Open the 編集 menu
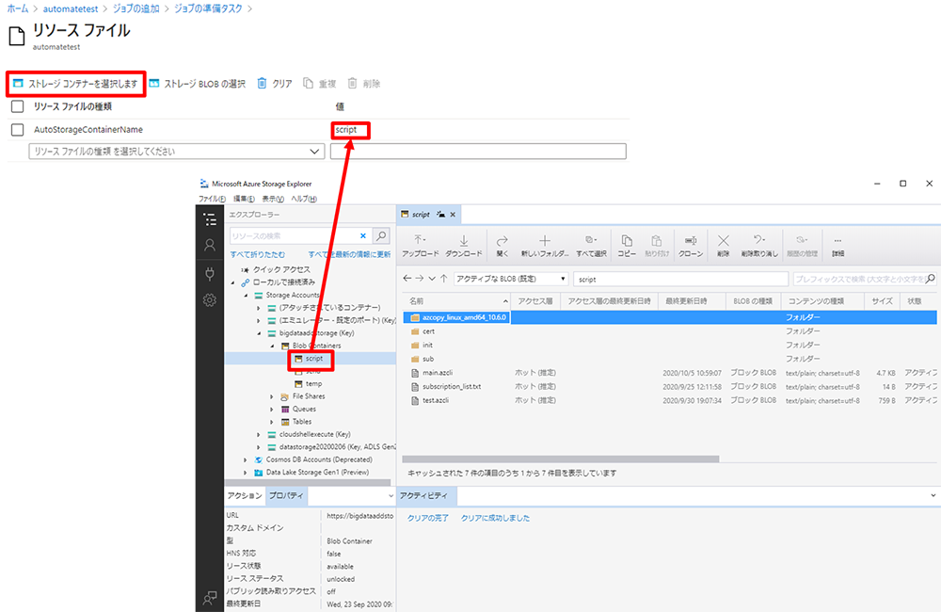The width and height of the screenshot is (941, 612). click(x=244, y=199)
